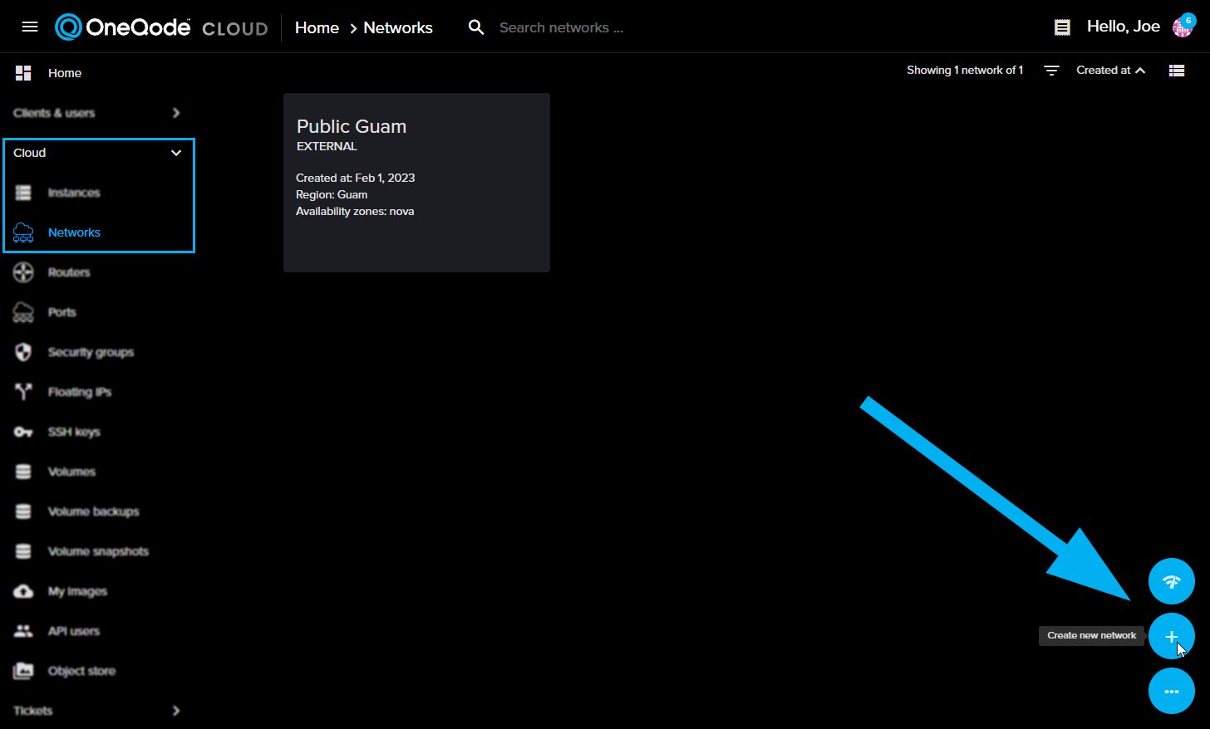Open the hamburger navigation menu
1210x729 pixels.
pos(30,26)
